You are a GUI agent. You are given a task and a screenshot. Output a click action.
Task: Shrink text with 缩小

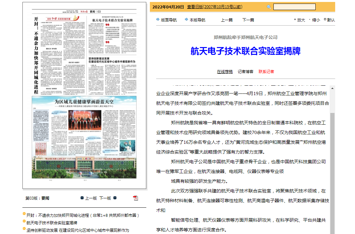pos(316,20)
